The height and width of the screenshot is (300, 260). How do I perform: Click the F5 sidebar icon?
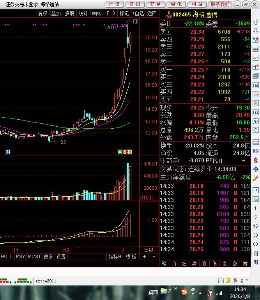pos(255,190)
